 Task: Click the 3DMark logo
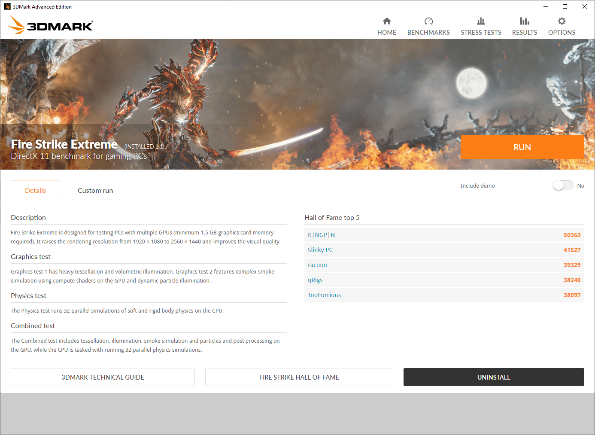click(x=51, y=25)
